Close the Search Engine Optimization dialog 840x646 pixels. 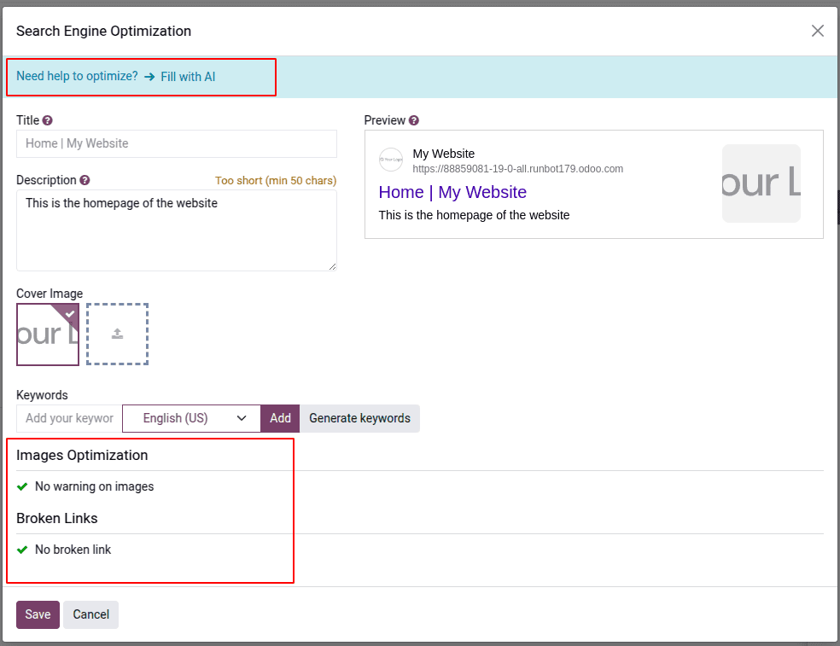point(817,32)
